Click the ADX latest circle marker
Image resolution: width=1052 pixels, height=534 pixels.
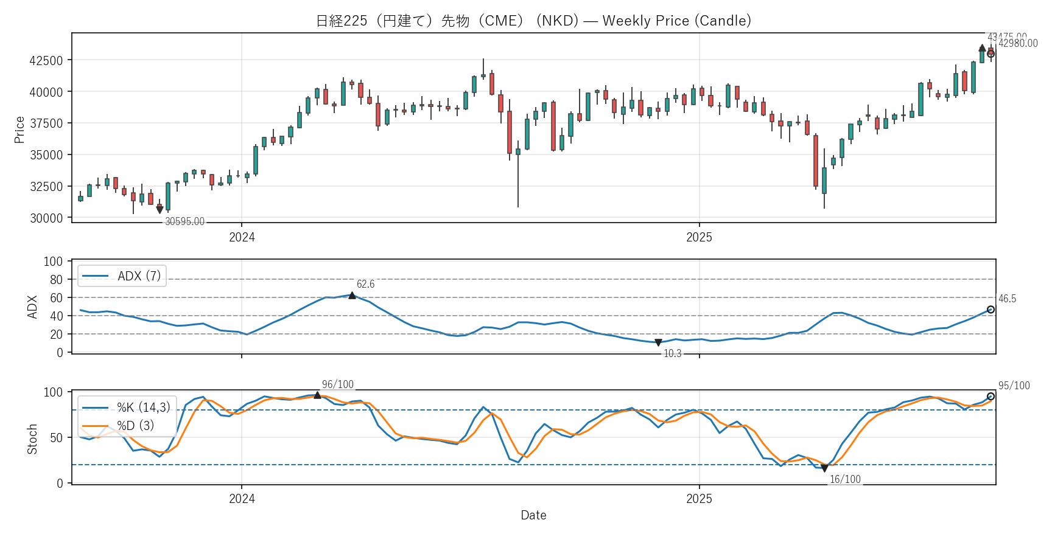pyautogui.click(x=991, y=310)
